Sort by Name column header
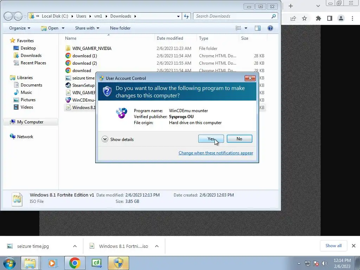This screenshot has width=360, height=270. click(70, 38)
